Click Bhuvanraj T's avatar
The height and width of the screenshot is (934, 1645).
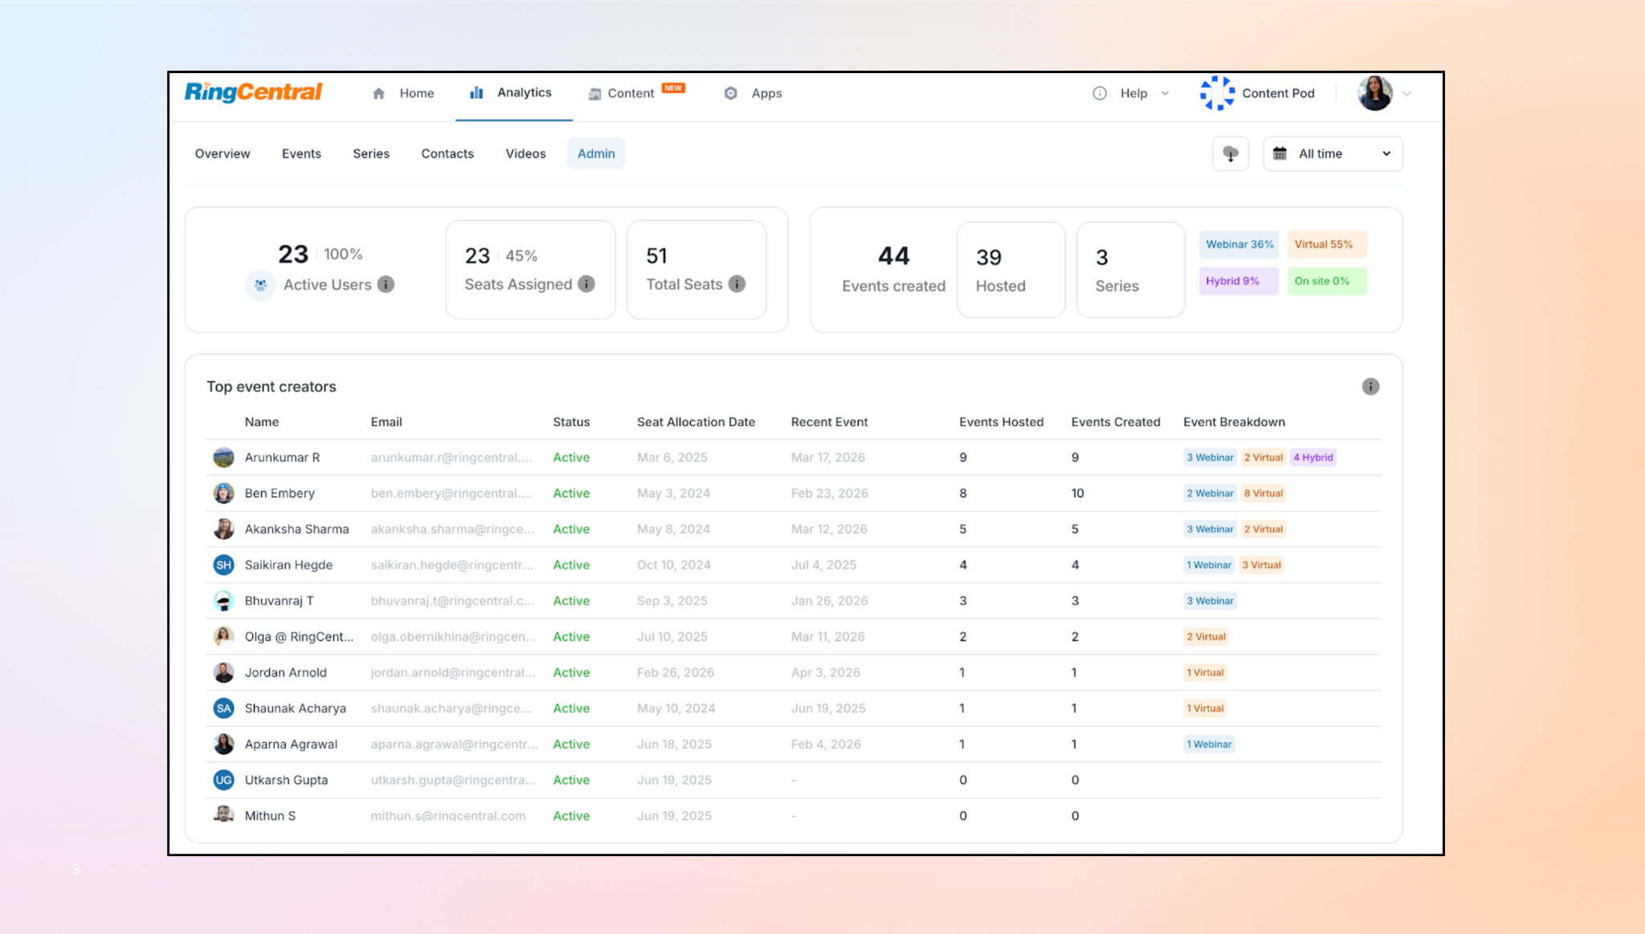(x=223, y=601)
